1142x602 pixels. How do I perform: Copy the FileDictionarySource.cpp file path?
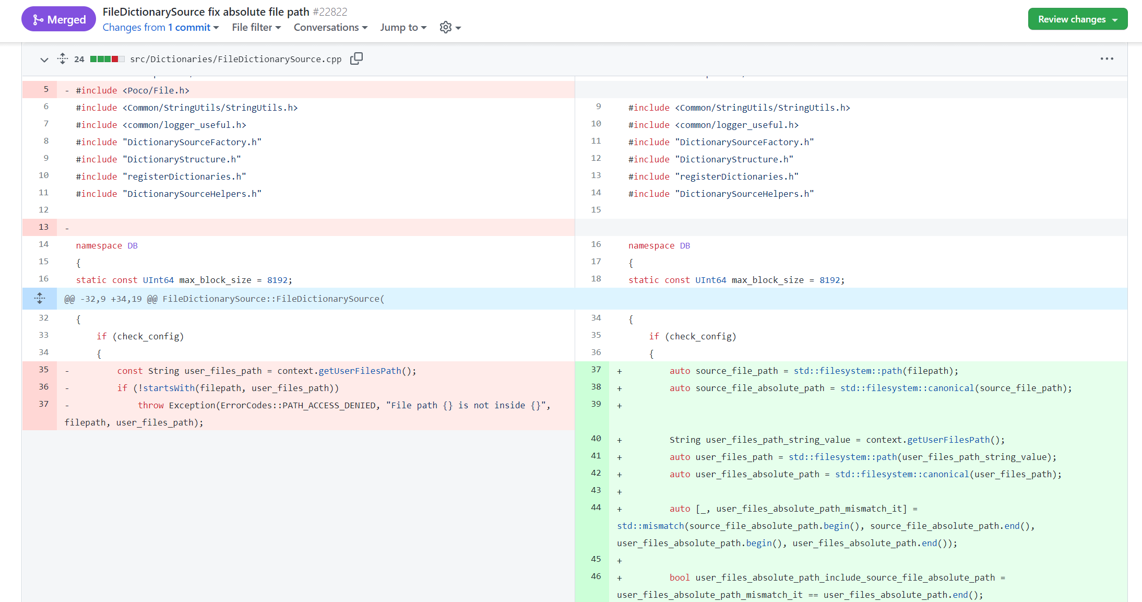tap(356, 58)
